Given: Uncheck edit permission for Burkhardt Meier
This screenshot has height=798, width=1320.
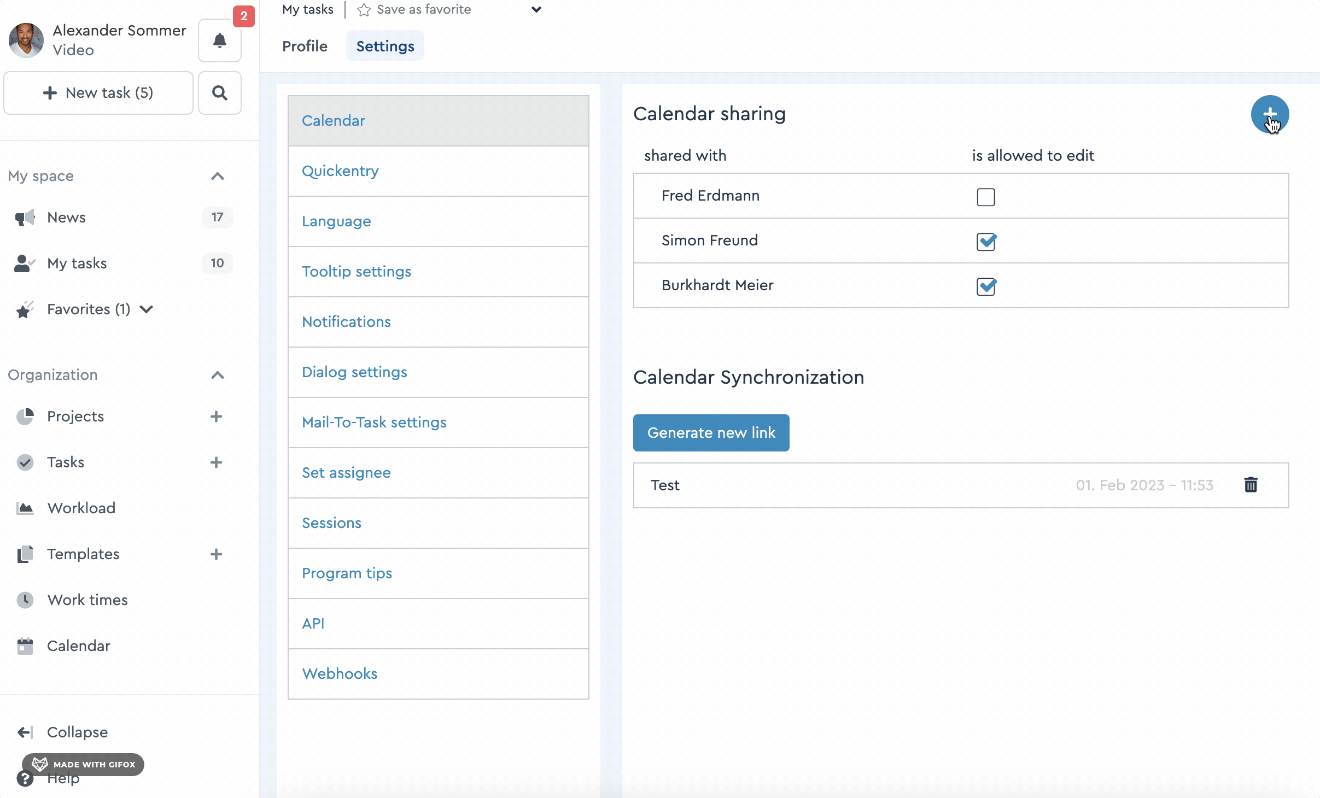Looking at the screenshot, I should (x=986, y=286).
